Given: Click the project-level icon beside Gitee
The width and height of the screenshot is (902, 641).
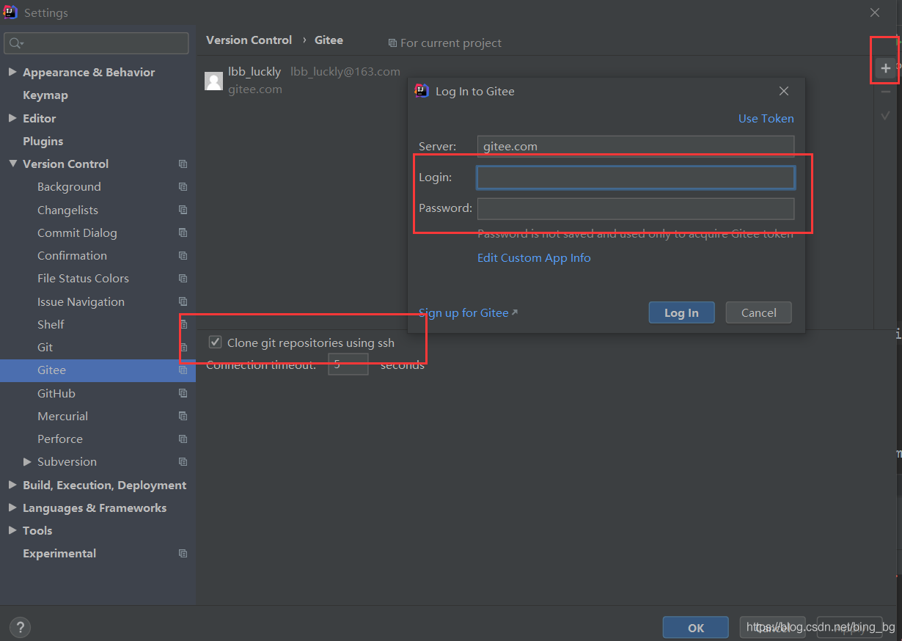Looking at the screenshot, I should click(x=183, y=370).
